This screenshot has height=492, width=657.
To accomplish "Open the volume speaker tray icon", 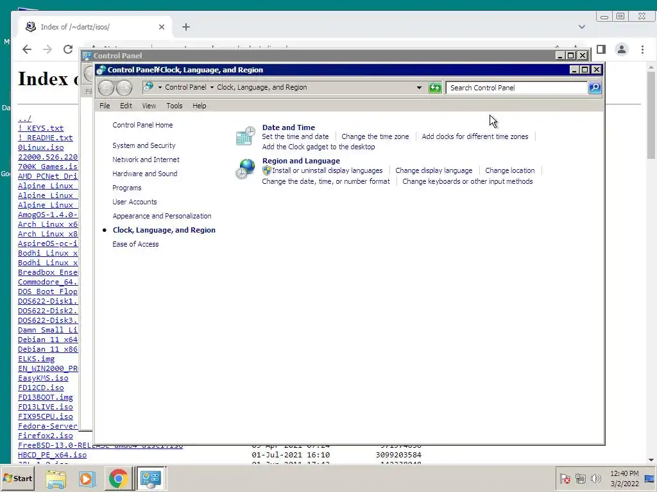I will coord(595,478).
